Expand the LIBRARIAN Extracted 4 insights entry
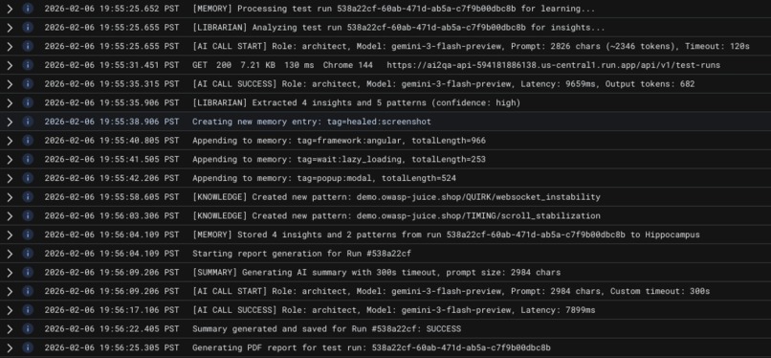This screenshot has width=771, height=358. pos(10,102)
